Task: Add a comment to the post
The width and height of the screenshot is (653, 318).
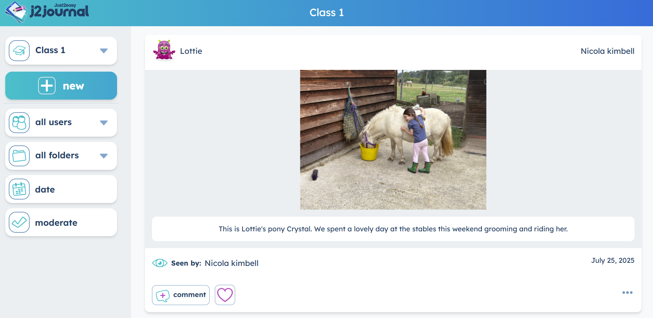Action: [181, 295]
